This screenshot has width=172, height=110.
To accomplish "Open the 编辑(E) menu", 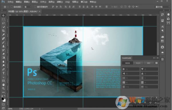I will (x=19, y=2).
